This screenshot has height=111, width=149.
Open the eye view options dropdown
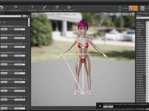tap(28, 16)
